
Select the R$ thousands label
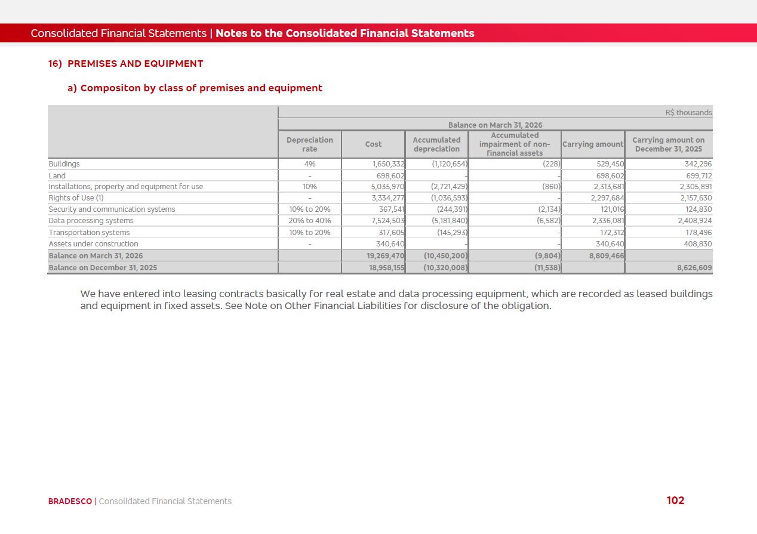(688, 113)
